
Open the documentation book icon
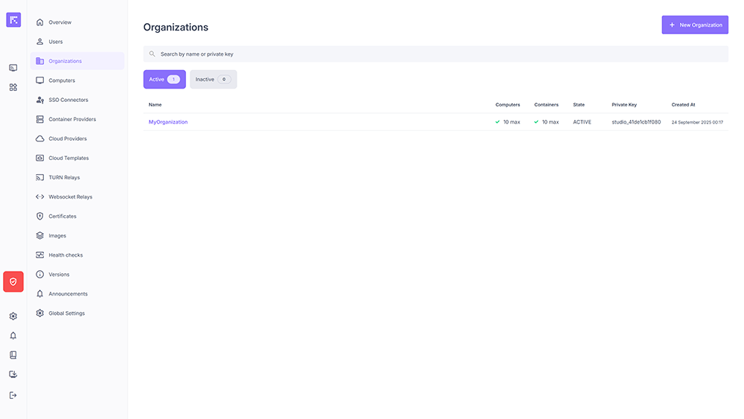click(x=13, y=355)
